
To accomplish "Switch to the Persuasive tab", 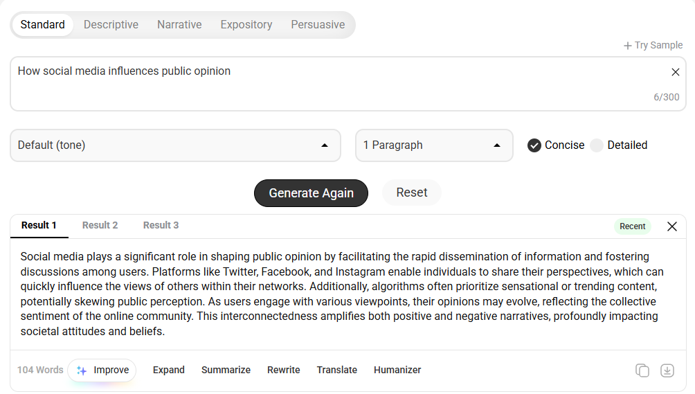I will [318, 25].
